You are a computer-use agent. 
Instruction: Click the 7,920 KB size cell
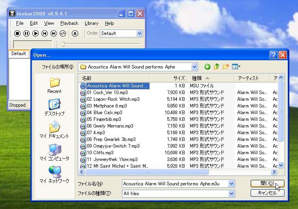176,92
